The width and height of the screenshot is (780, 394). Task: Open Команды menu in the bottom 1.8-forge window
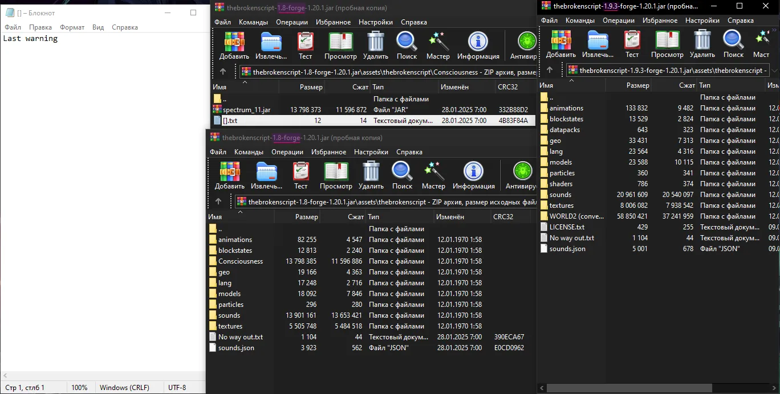pyautogui.click(x=249, y=152)
